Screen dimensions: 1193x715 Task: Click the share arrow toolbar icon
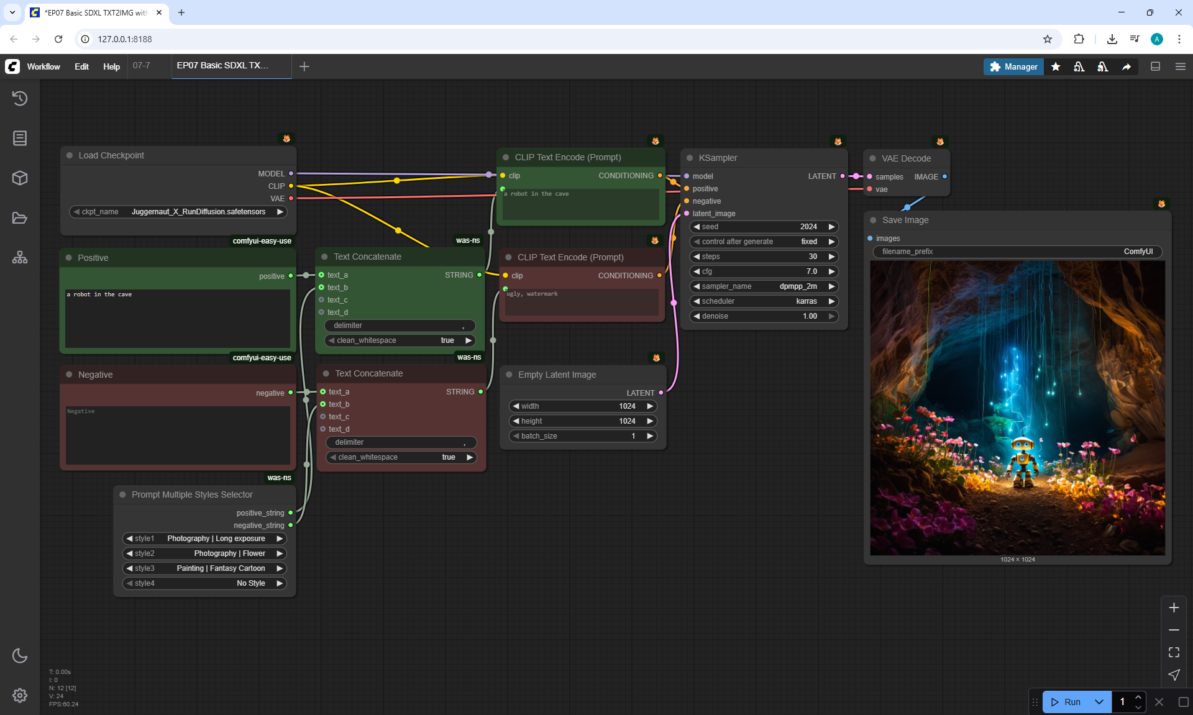(1127, 66)
